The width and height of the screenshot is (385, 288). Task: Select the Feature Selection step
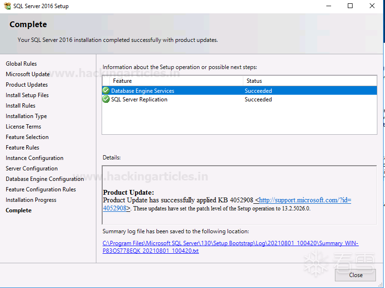pos(27,137)
